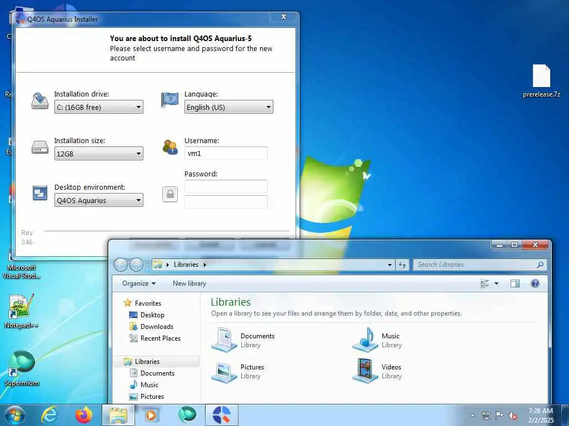Click the installation drive icon in installer
569x426 pixels.
(40, 101)
